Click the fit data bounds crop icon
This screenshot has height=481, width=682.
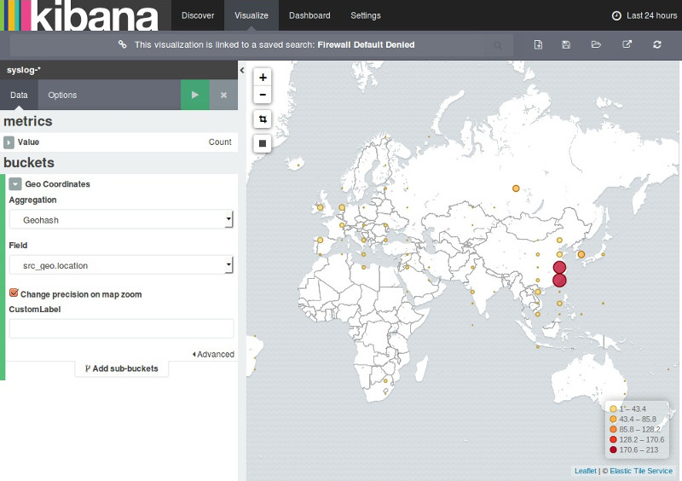[x=263, y=119]
